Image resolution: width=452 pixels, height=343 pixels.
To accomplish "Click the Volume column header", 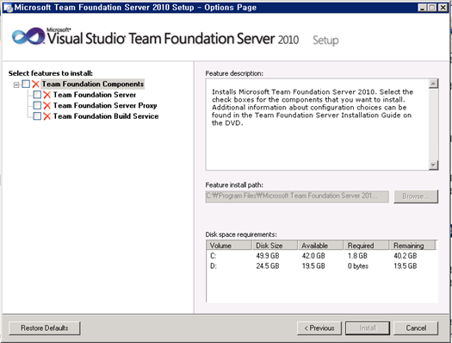I will tap(229, 246).
